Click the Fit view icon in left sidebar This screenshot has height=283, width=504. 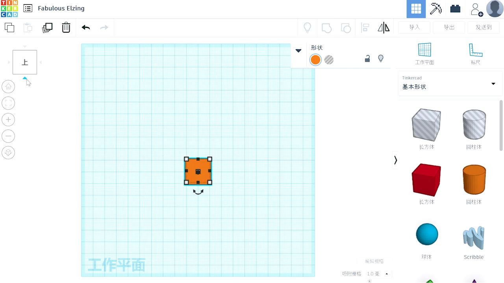8,103
